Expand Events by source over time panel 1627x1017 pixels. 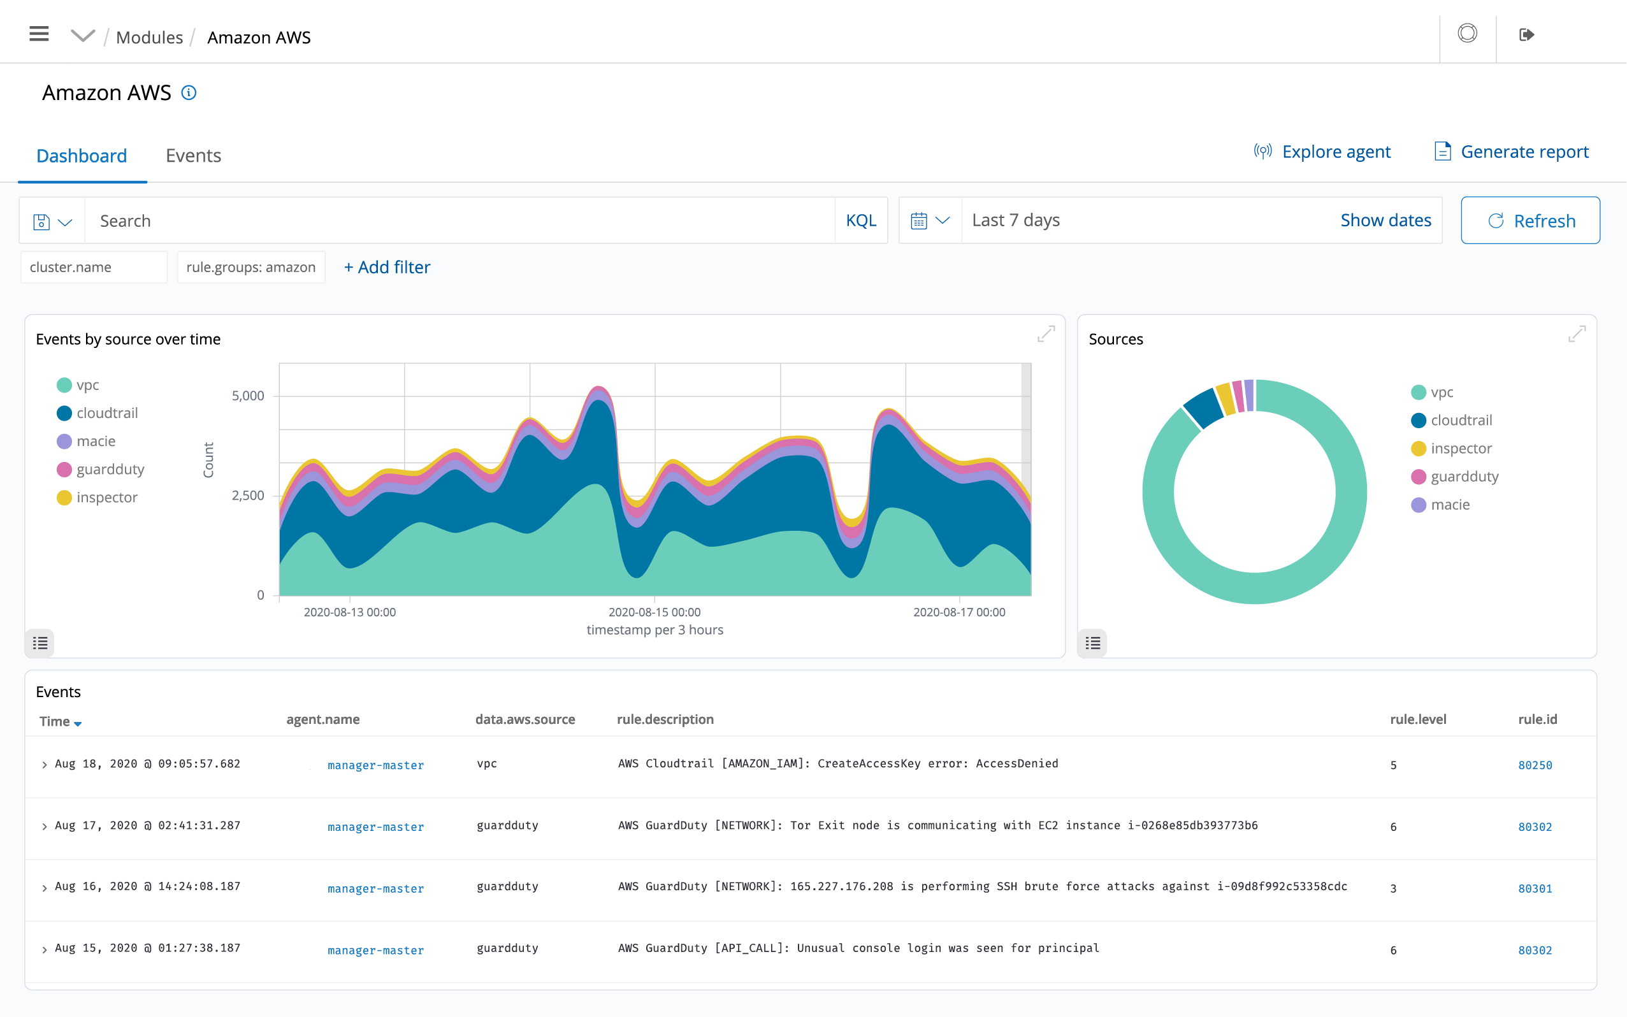tap(1046, 334)
